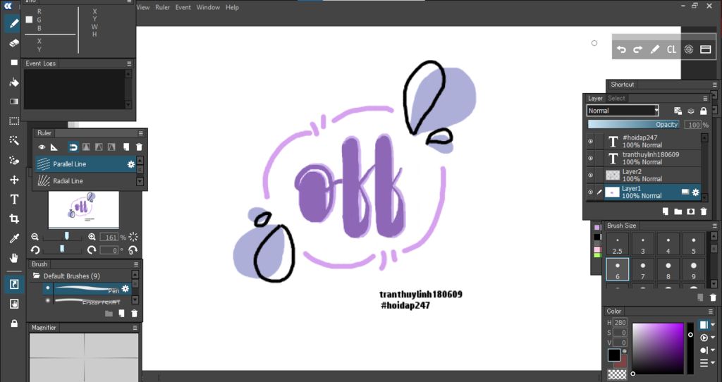
Task: Open the Event Logs panel menu
Action: click(x=130, y=63)
